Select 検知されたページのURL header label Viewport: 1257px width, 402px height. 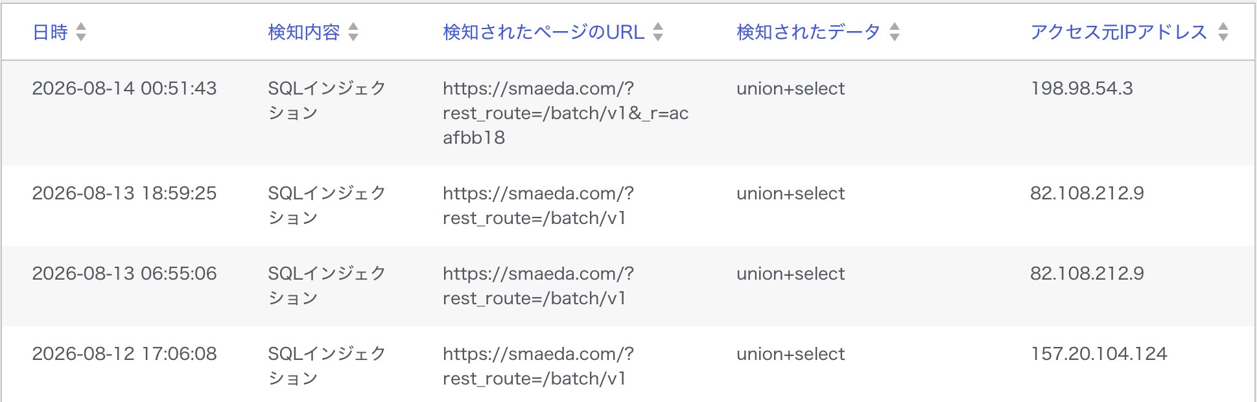point(544,32)
